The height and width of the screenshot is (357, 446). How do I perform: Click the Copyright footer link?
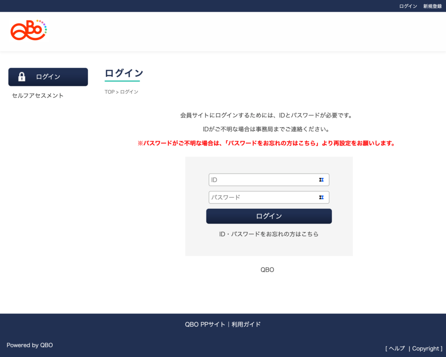[426, 348]
